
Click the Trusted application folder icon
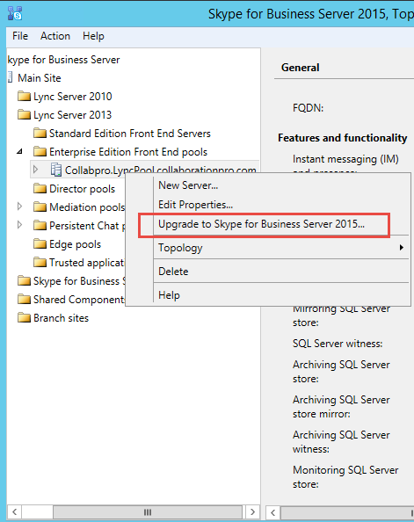point(40,263)
